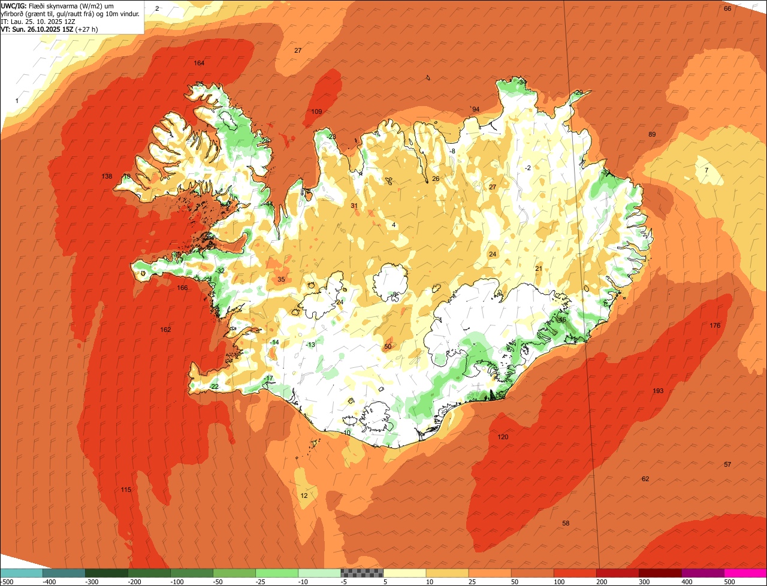
Task: Click the map value 166
Action: pos(182,288)
